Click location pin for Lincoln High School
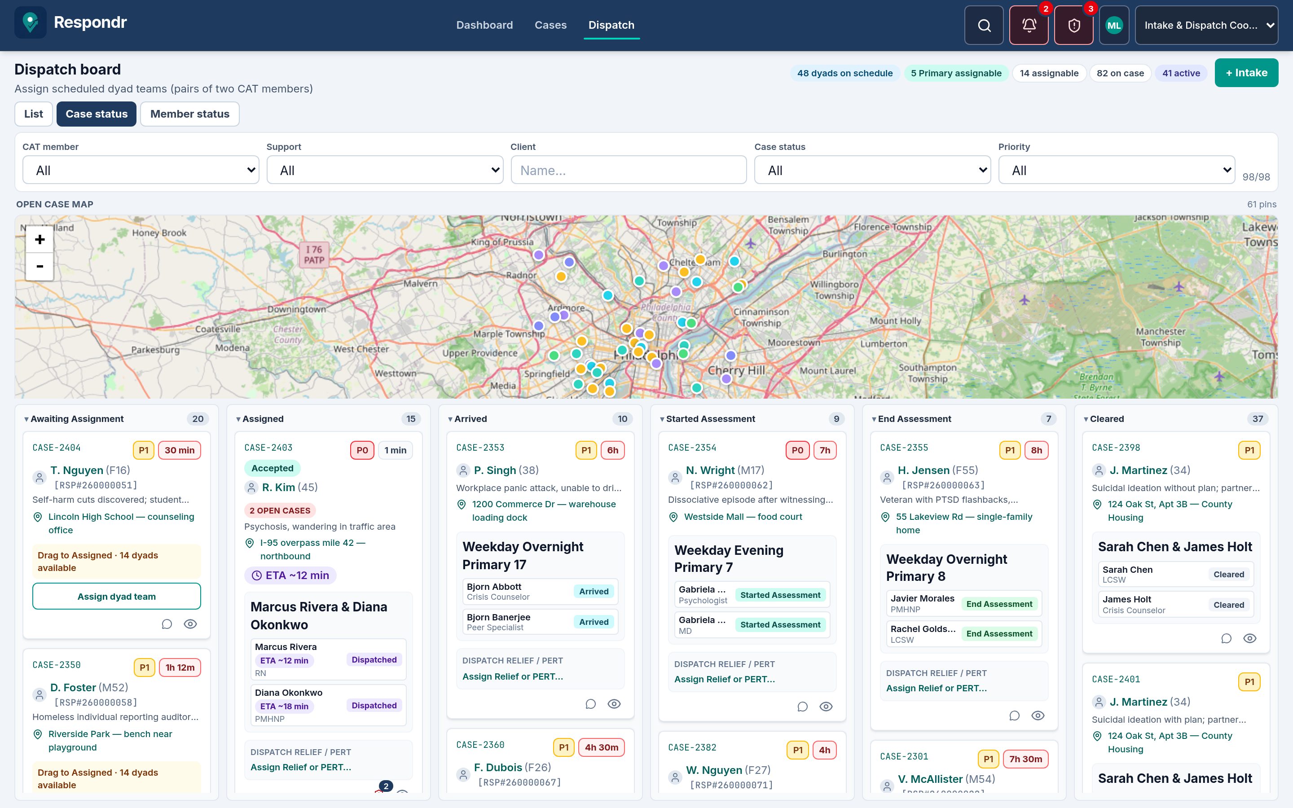This screenshot has height=808, width=1293. [x=38, y=517]
